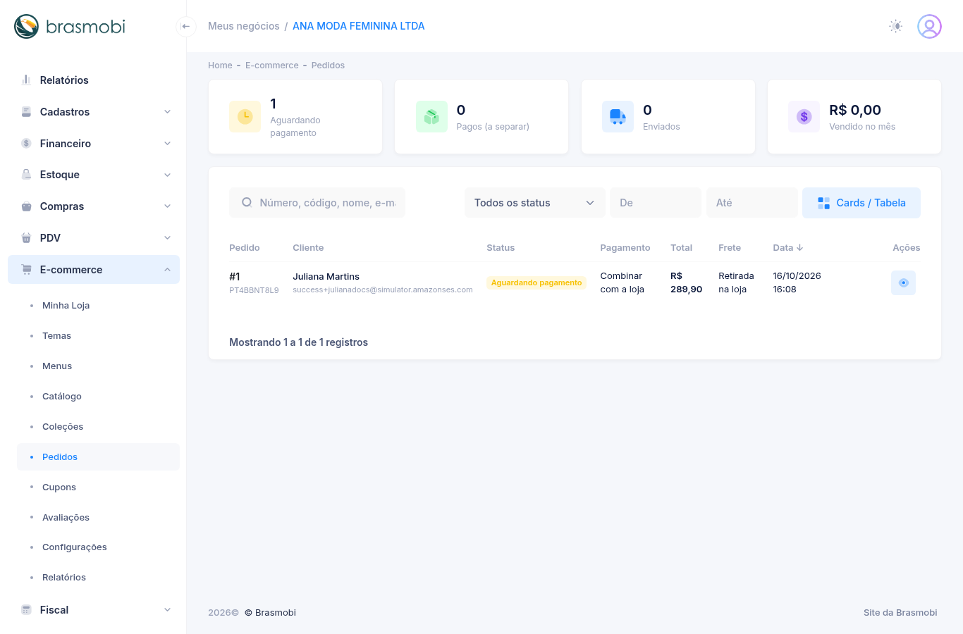
Task: Click the Até end date field
Action: [752, 203]
